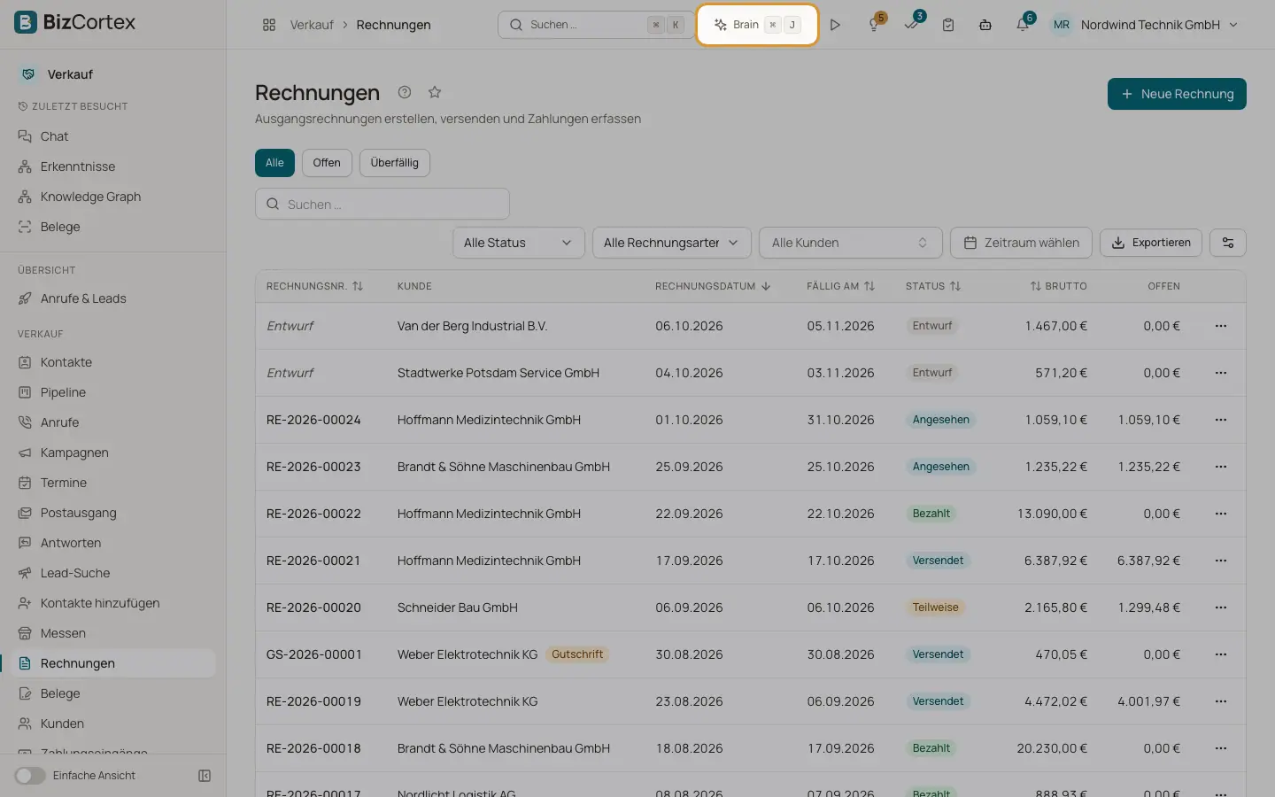Open row actions for invoice RE-2026-00020
The height and width of the screenshot is (797, 1275).
coord(1221,607)
